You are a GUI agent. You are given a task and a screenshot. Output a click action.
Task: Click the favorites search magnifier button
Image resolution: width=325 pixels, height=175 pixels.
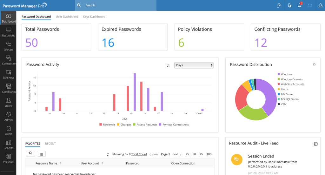30,153
